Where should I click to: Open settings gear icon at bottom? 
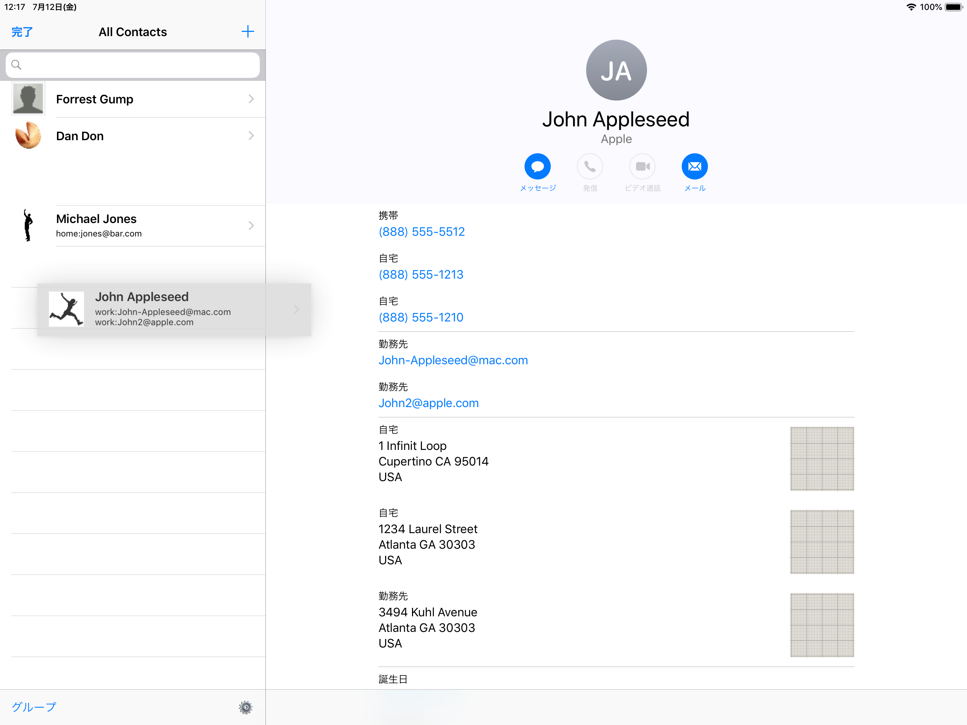246,707
